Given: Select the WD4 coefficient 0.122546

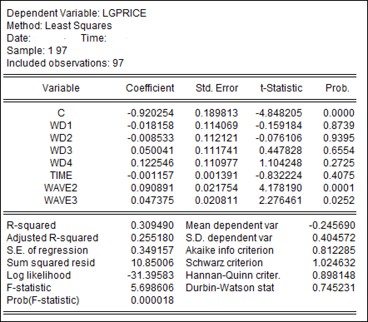Looking at the screenshot, I should pyautogui.click(x=152, y=163).
